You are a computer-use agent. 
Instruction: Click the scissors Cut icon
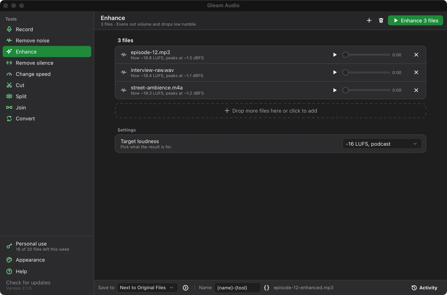click(9, 85)
